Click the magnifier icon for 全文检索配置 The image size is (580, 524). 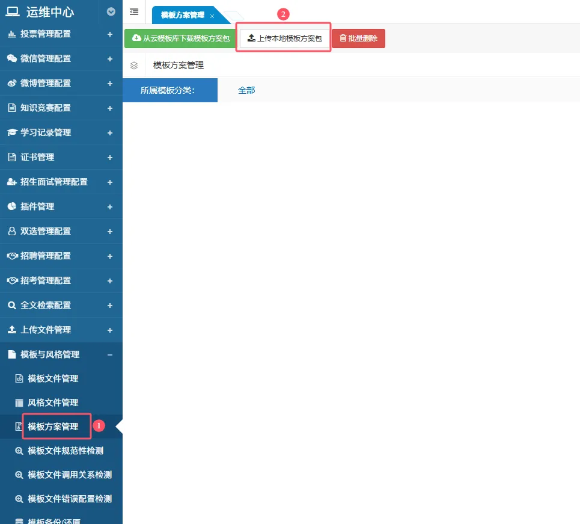coord(11,305)
